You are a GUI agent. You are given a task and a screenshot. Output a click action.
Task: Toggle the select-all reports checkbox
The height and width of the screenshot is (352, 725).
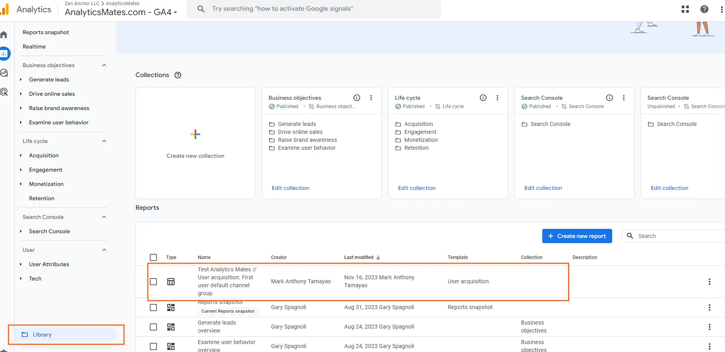tap(153, 257)
